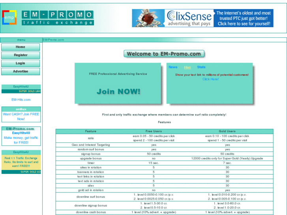Viewport: 287px width, 215px height.
Task: Open the bold EasyHits4U sidebar link
Action: 21,133
